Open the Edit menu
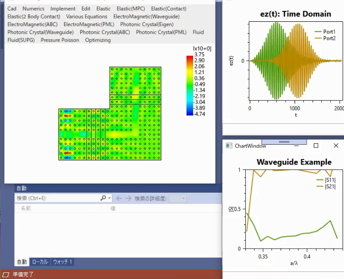 tap(86, 9)
